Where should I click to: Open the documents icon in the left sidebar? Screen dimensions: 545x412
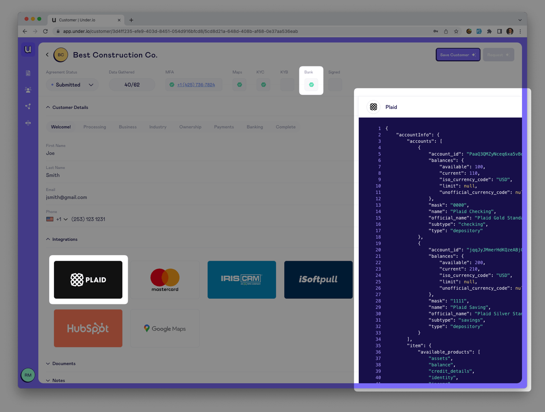click(28, 73)
